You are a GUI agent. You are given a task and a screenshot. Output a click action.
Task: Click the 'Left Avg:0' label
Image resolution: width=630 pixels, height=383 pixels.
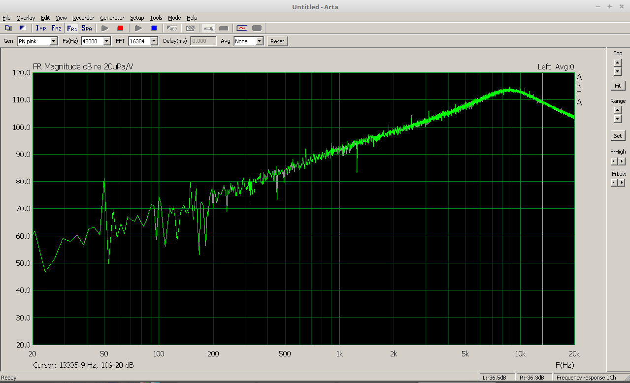556,67
